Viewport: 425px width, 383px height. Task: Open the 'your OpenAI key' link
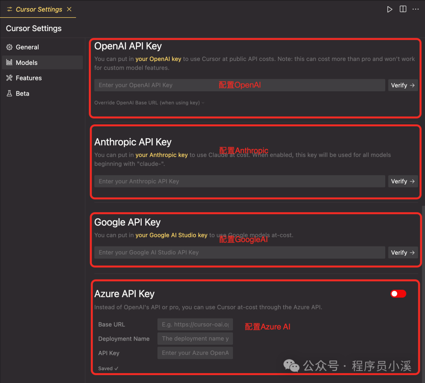tap(158, 59)
